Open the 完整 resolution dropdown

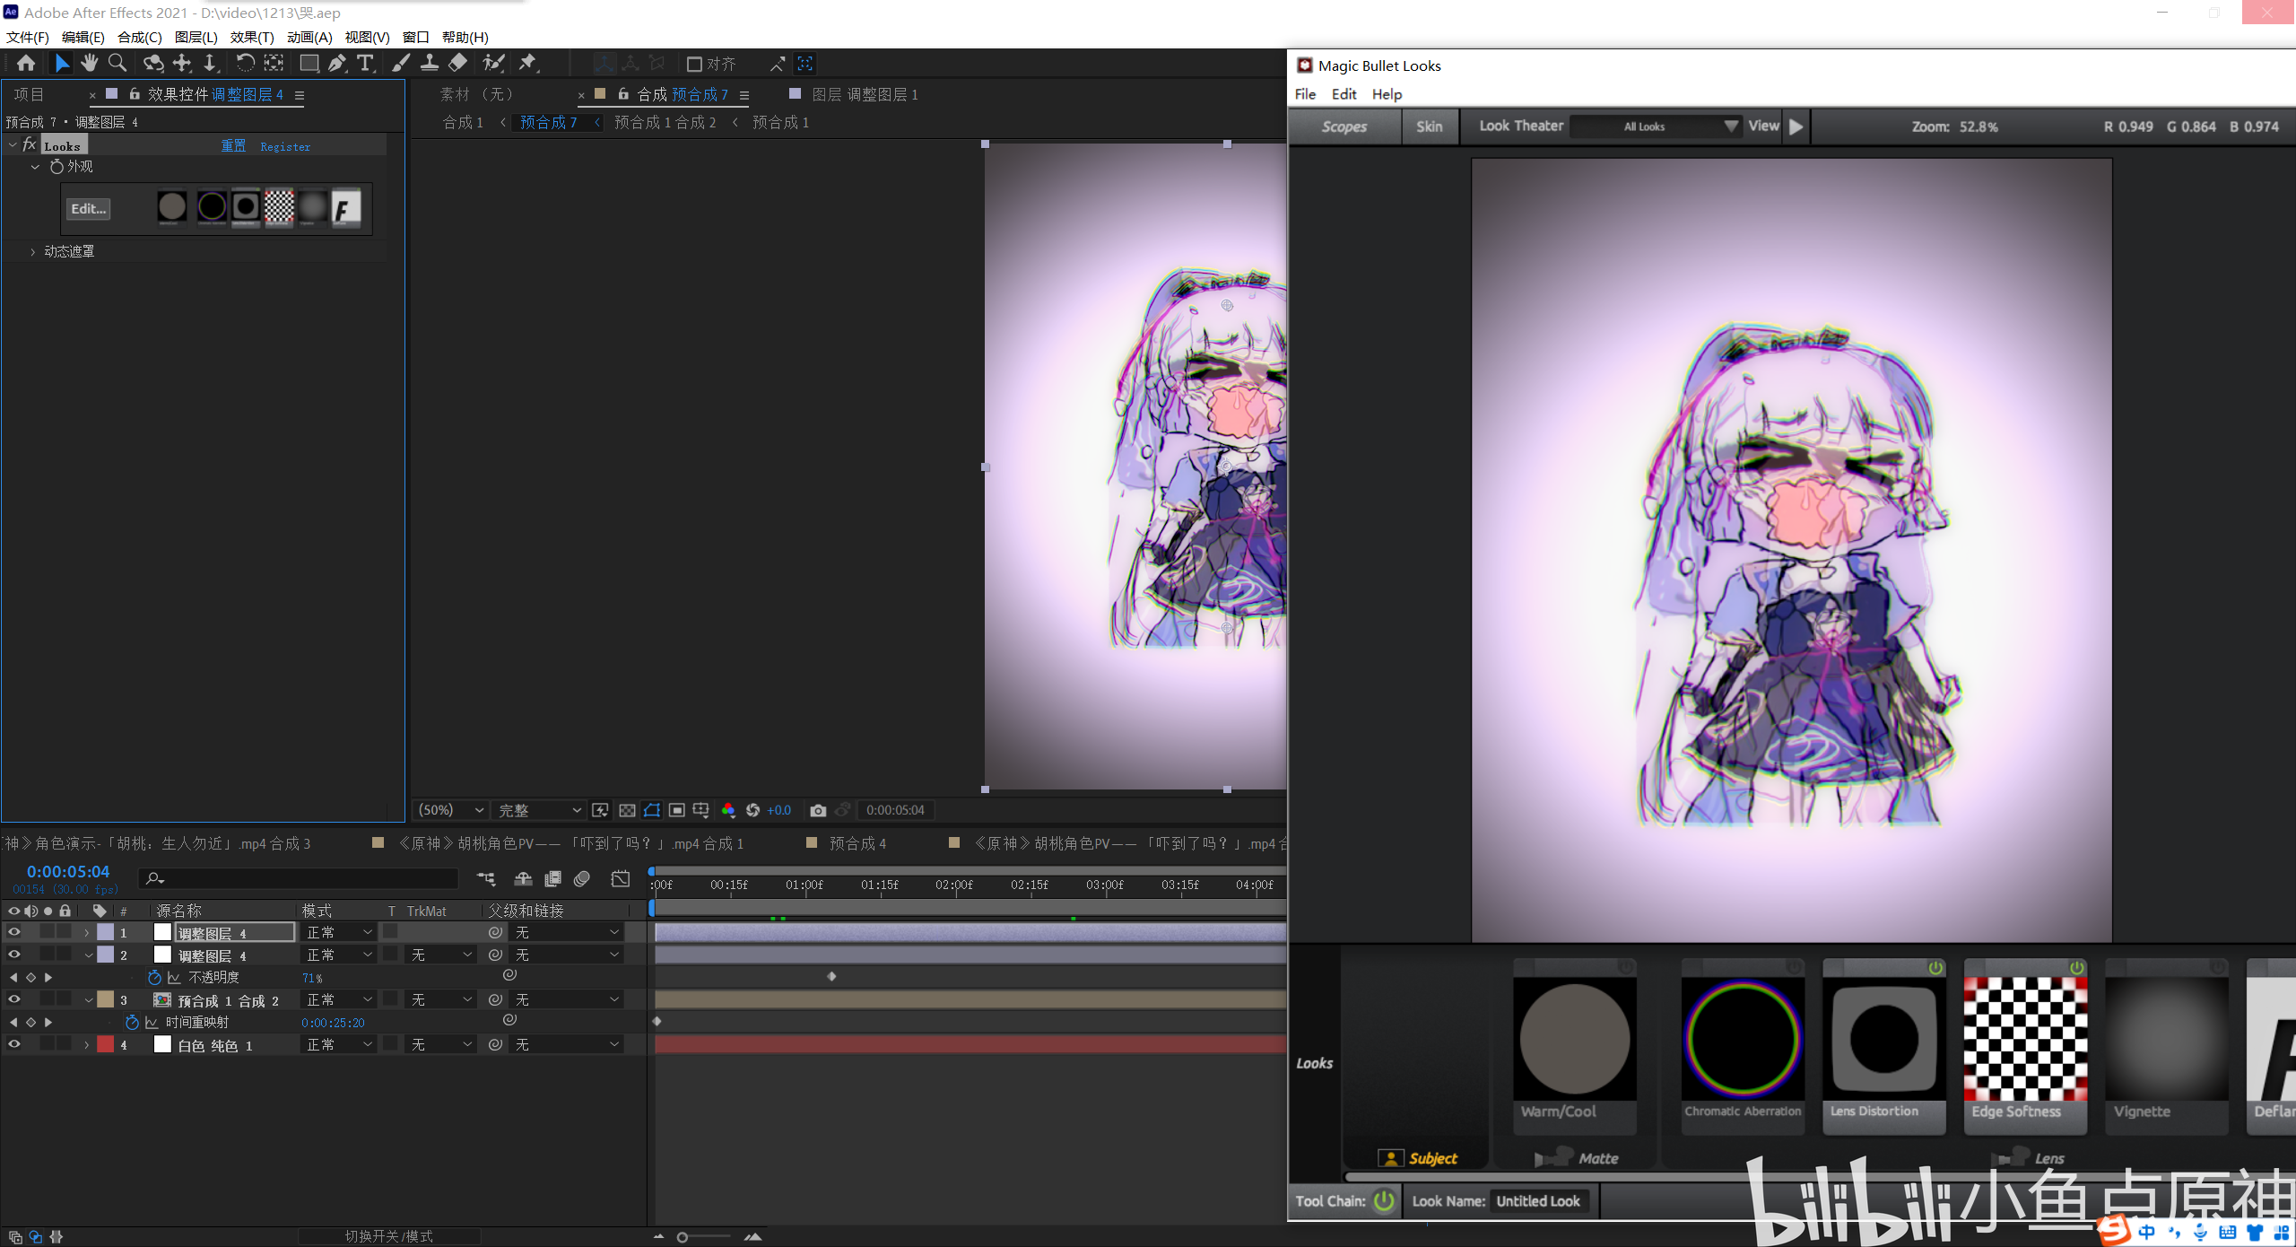click(x=539, y=810)
